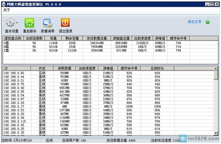Select client row 192.168.0.17
Screen dimensions: 221x144
coord(108,106)
